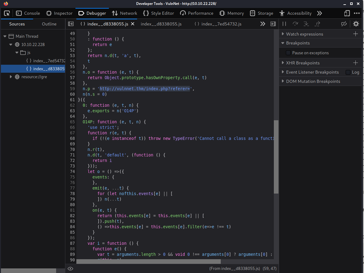Click the Step Over button
364x273 pixels.
pos(295,24)
